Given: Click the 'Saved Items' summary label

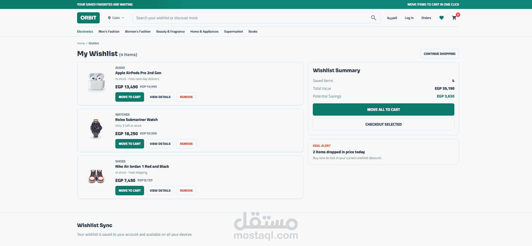Looking at the screenshot, I should (x=323, y=81).
